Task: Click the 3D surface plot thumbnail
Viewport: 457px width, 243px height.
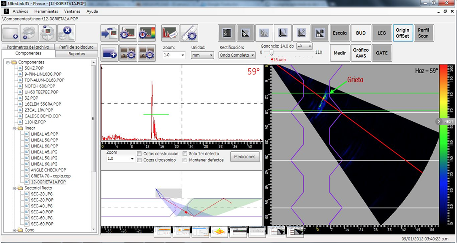Action: (220, 232)
